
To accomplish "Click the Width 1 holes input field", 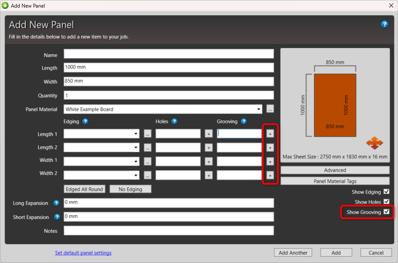I will [178, 162].
